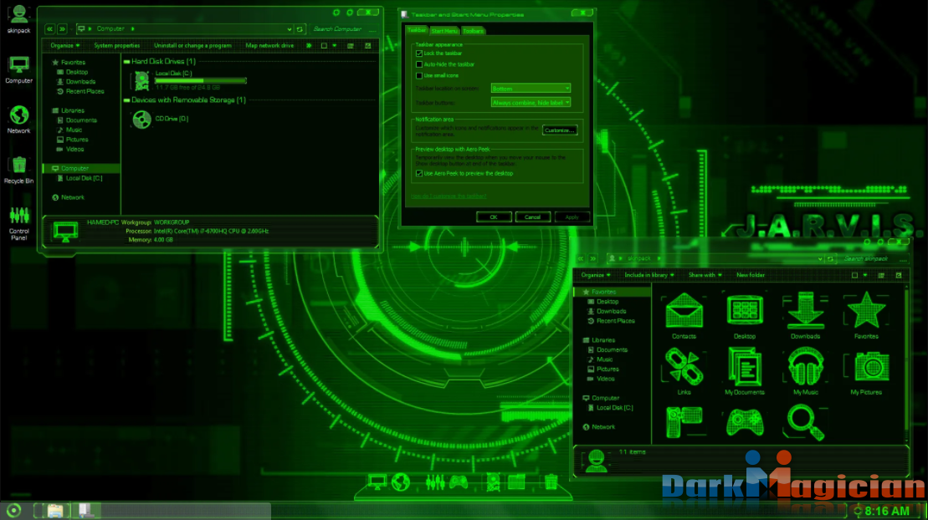The image size is (928, 520).
Task: Open Organize menu in Computer window
Action: 64,45
